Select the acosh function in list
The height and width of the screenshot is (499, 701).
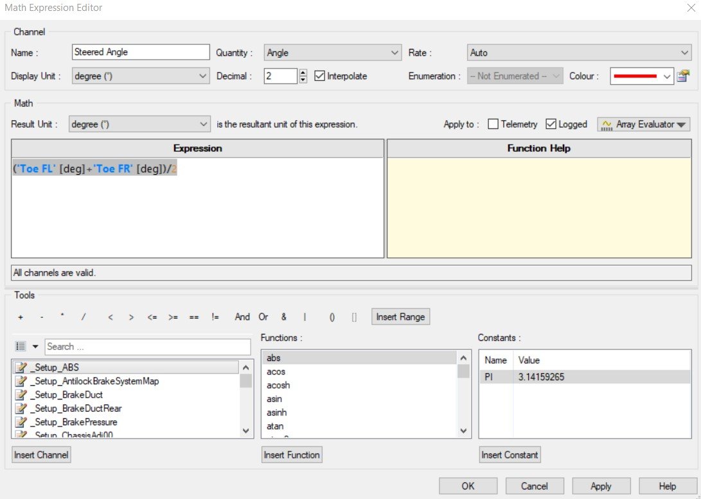point(279,385)
